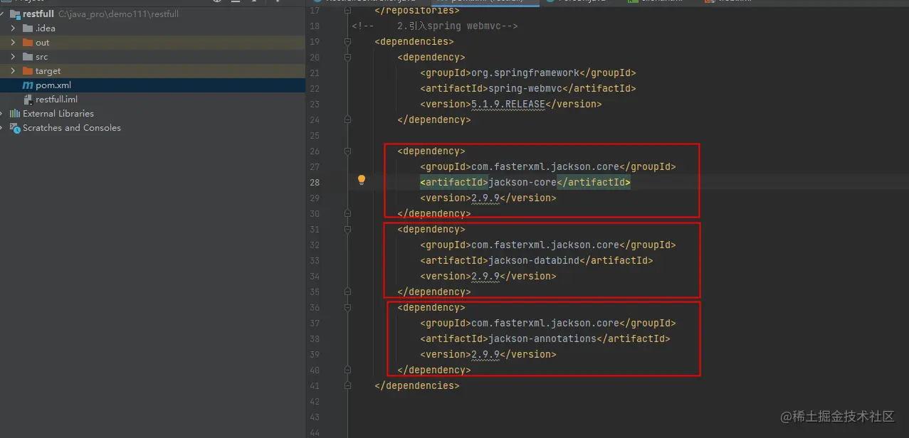This screenshot has width=909, height=438.
Task: Click version text 5.1.9.RELEASE
Action: (508, 104)
